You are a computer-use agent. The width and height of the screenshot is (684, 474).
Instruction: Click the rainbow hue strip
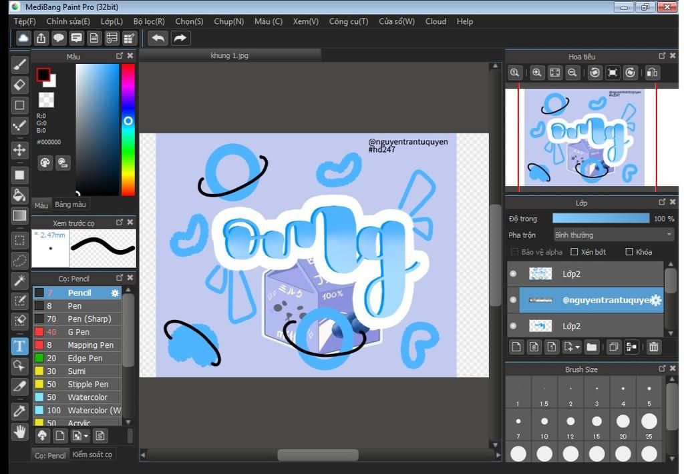pos(128,130)
